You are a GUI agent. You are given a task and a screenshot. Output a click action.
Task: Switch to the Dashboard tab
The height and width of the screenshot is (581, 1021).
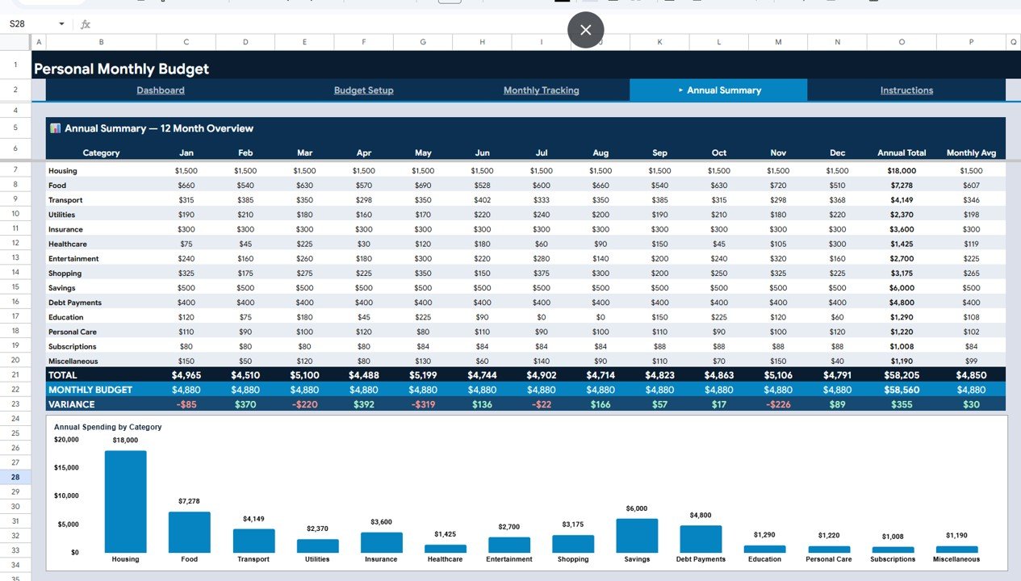click(160, 90)
